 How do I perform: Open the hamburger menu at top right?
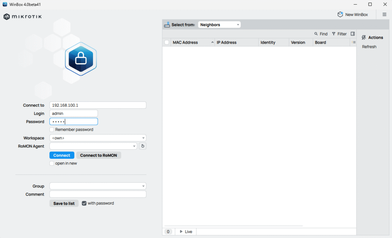pyautogui.click(x=384, y=14)
